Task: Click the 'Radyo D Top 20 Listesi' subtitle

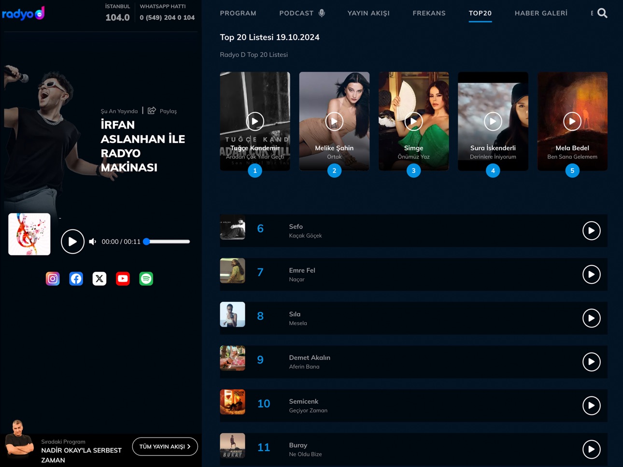Action: [x=254, y=55]
